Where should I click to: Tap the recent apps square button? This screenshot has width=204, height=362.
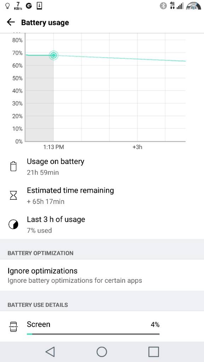(x=154, y=352)
